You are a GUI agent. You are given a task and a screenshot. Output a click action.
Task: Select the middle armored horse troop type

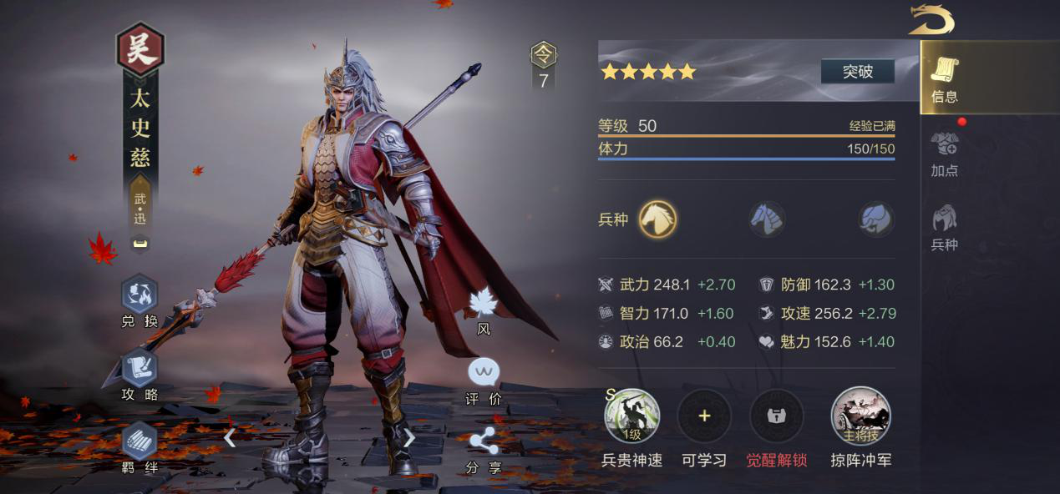(x=767, y=219)
